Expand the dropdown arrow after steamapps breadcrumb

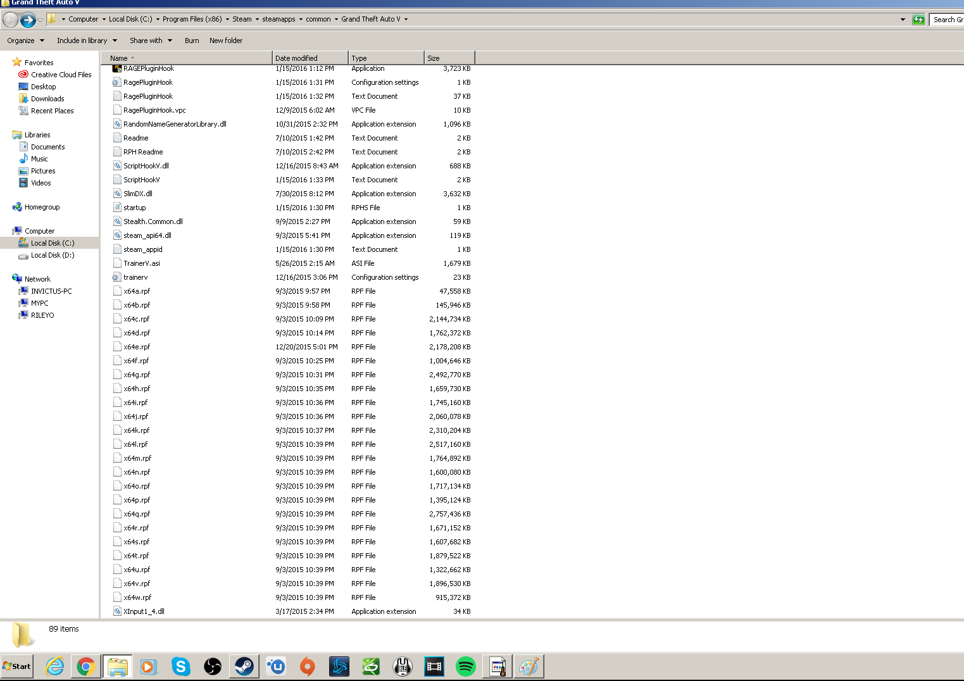(x=301, y=20)
